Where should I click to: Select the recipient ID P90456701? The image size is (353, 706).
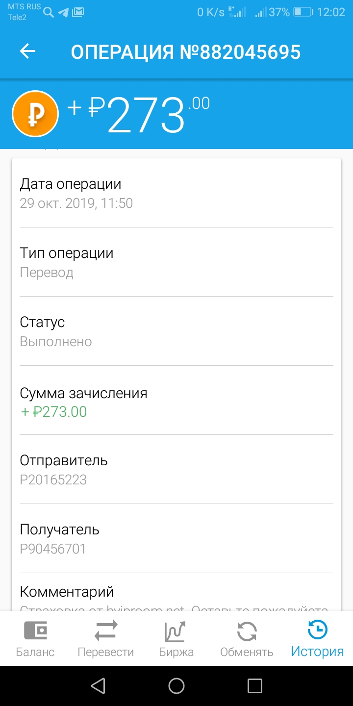tap(53, 549)
